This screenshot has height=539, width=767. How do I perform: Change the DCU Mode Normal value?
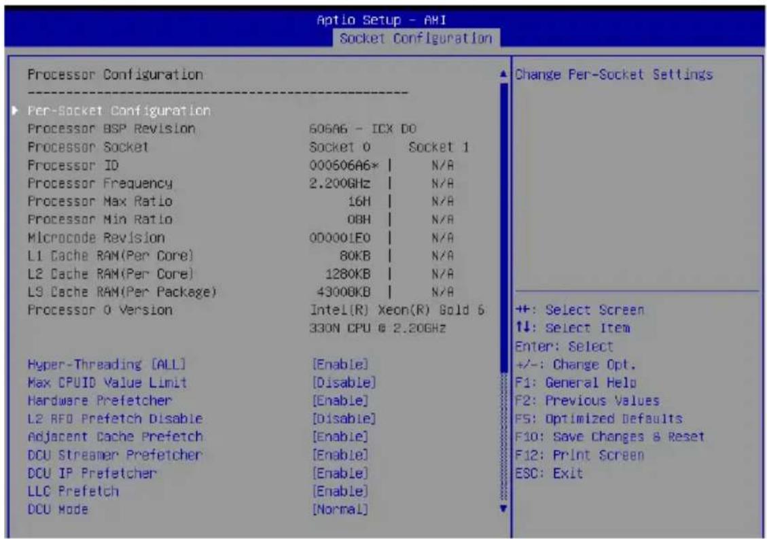(340, 510)
